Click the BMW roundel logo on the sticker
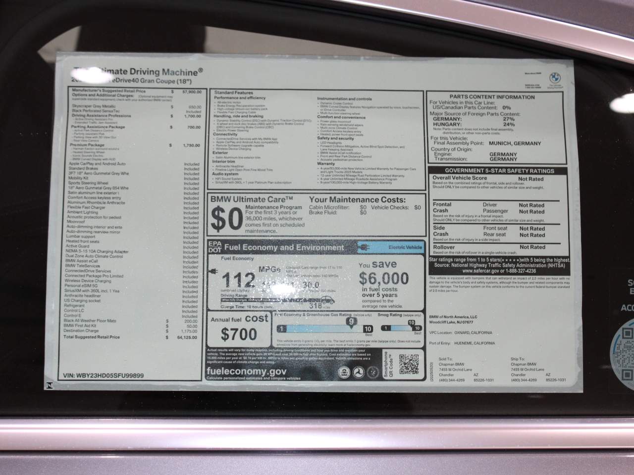This screenshot has height=475, width=634. [x=554, y=78]
